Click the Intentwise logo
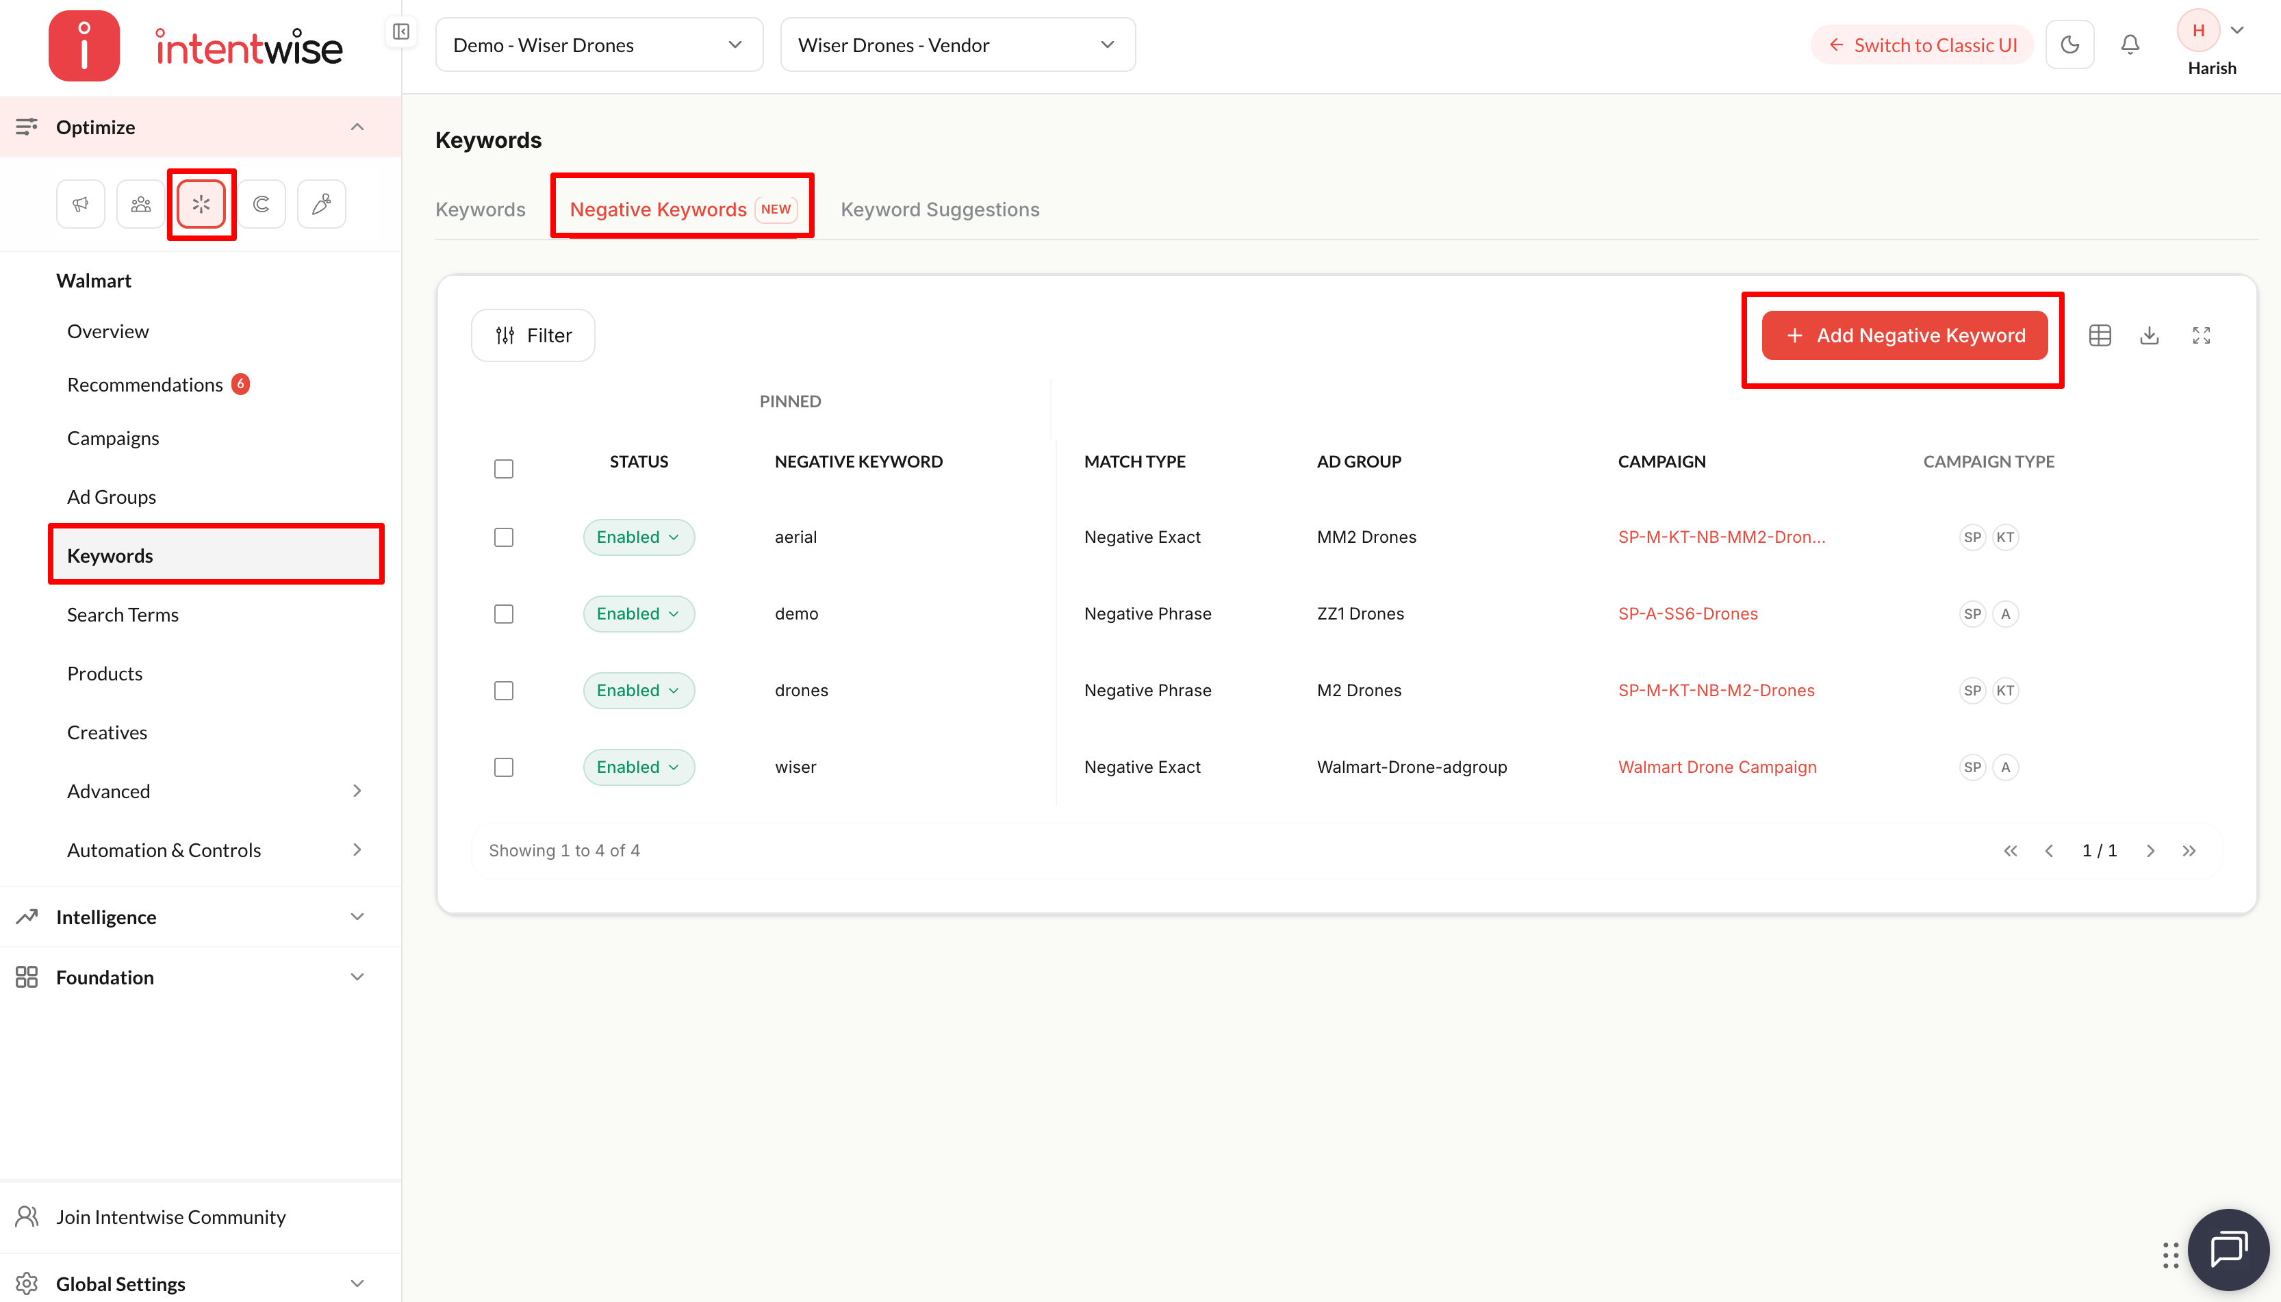2281x1302 pixels. tap(196, 46)
